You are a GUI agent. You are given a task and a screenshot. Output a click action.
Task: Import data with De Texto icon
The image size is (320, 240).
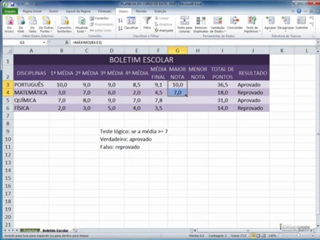(x=32, y=24)
